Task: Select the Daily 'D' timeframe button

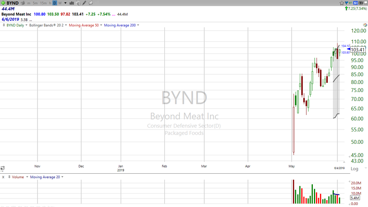Action: tap(55, 3)
